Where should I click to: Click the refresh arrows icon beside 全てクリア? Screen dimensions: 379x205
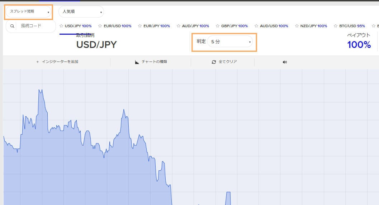214,62
